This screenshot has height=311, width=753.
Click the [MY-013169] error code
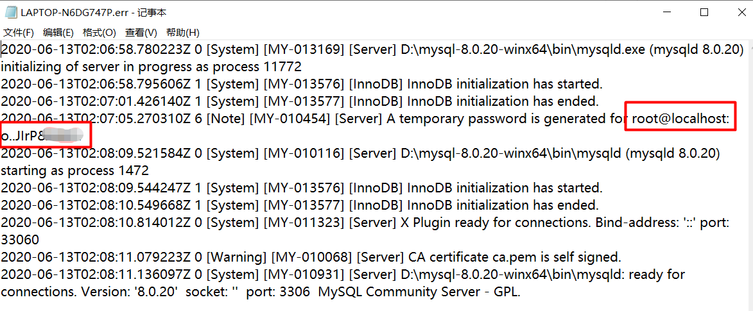click(x=304, y=49)
